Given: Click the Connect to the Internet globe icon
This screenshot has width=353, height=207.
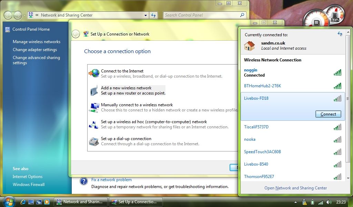Looking at the screenshot, I should [x=94, y=73].
